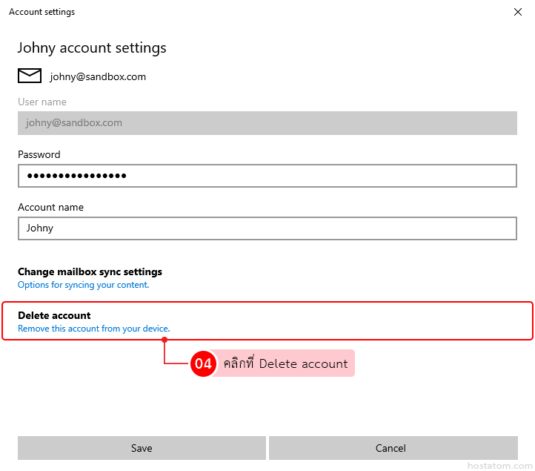Focus the Password input field
The image size is (535, 471).
267,176
